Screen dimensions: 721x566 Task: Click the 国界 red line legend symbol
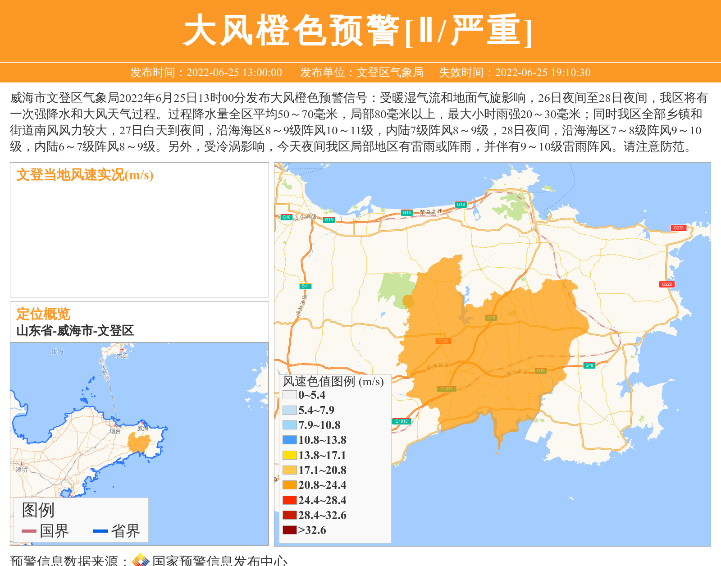point(29,531)
